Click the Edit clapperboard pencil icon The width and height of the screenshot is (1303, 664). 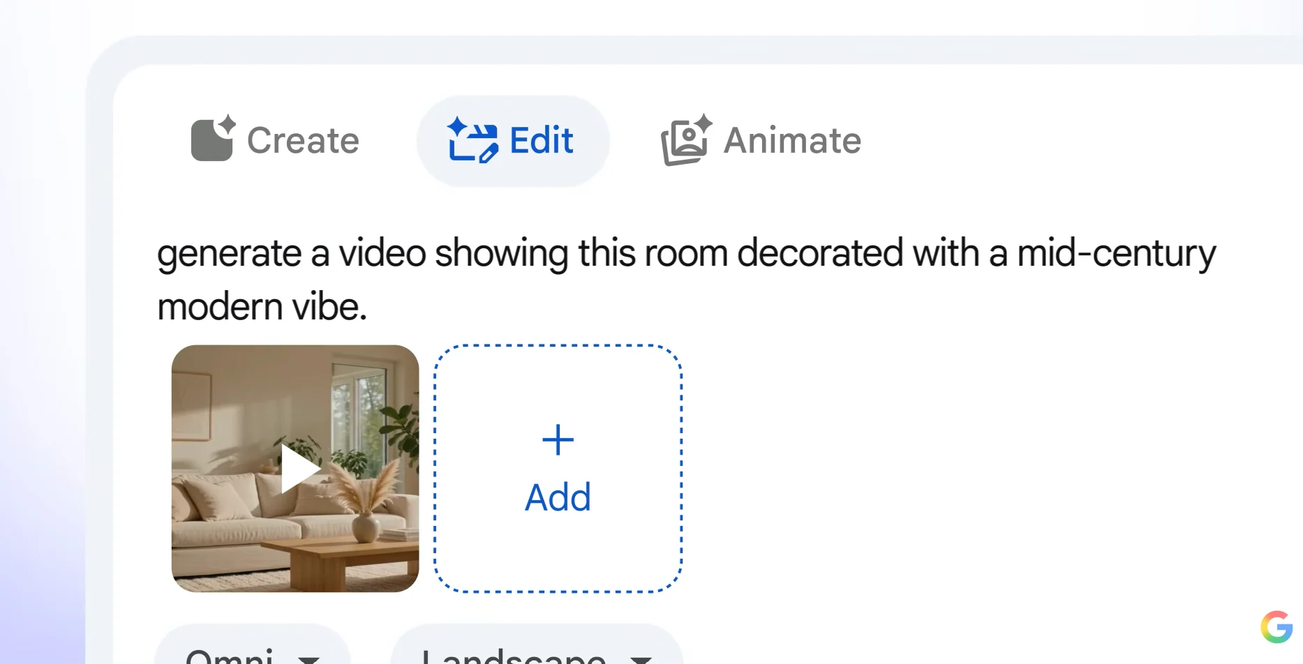tap(472, 139)
